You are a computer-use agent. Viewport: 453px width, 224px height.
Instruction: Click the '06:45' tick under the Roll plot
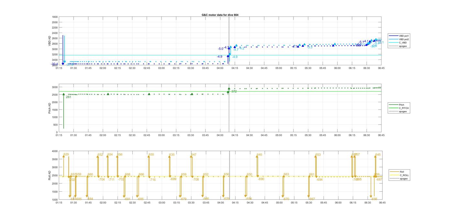[x=382, y=203]
